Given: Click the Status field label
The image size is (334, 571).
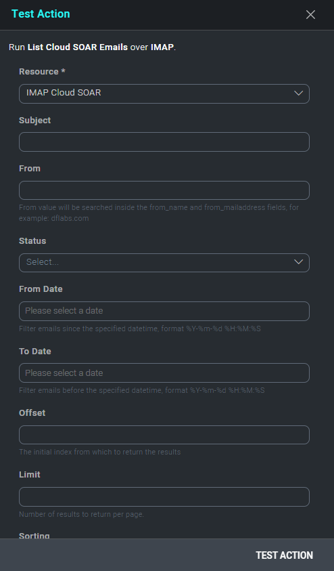Looking at the screenshot, I should click(32, 240).
